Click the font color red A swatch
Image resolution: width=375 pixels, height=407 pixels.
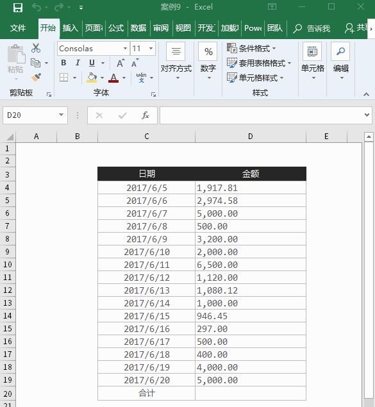tap(113, 78)
